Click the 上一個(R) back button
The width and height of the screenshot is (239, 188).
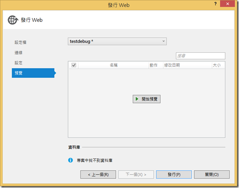[98, 175]
